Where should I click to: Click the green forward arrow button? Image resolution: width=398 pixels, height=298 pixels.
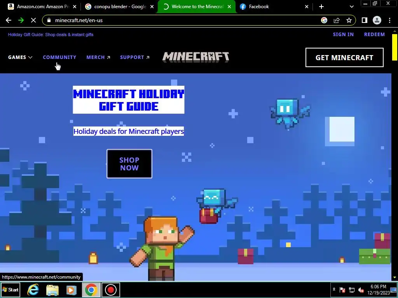pyautogui.click(x=21, y=20)
